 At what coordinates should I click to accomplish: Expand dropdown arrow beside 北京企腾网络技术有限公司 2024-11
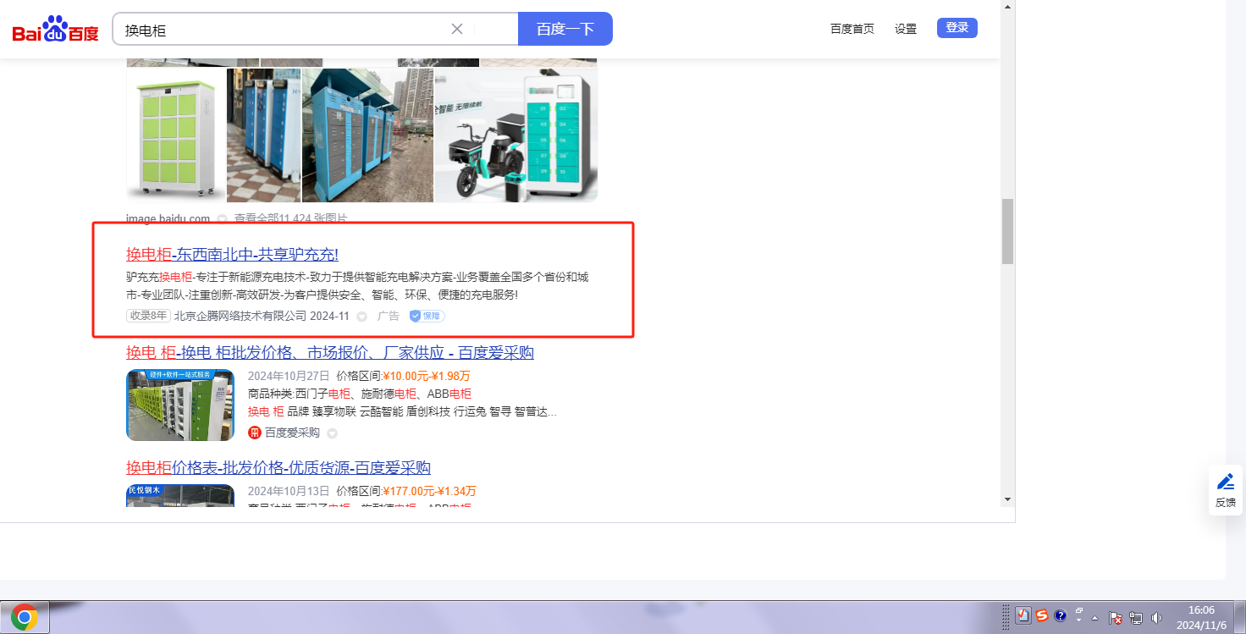pyautogui.click(x=361, y=317)
